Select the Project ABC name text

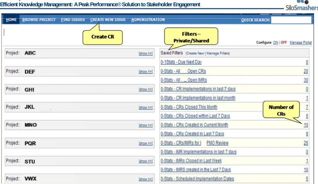click(30, 53)
